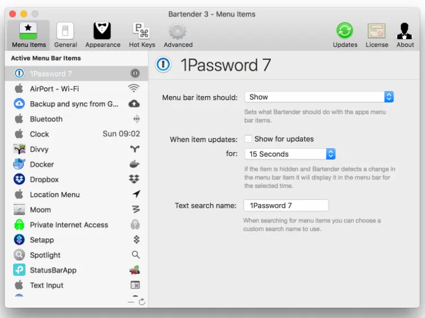This screenshot has width=425, height=318.
Task: Click the Docker app icon in list
Action: (19, 164)
